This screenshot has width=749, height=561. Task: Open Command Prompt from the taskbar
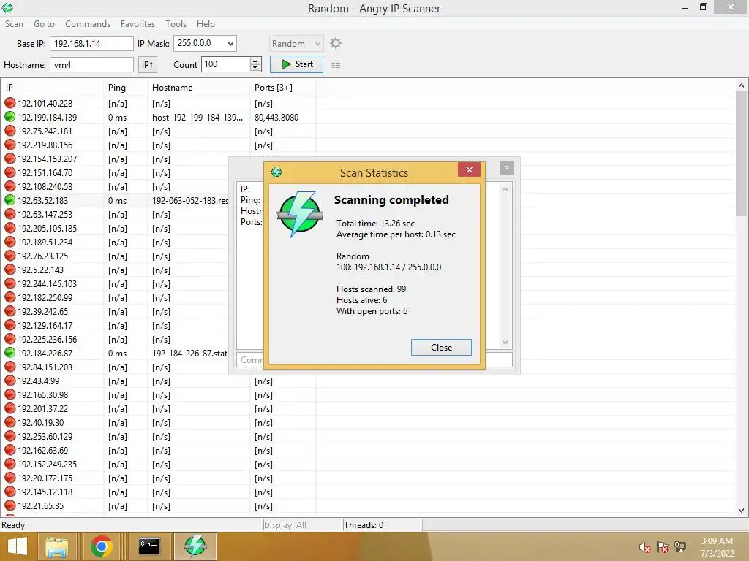coord(149,546)
